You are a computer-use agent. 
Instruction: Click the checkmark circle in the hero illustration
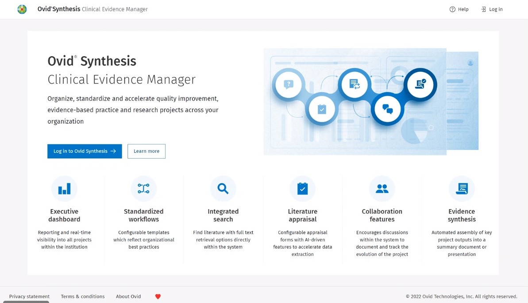[322, 109]
